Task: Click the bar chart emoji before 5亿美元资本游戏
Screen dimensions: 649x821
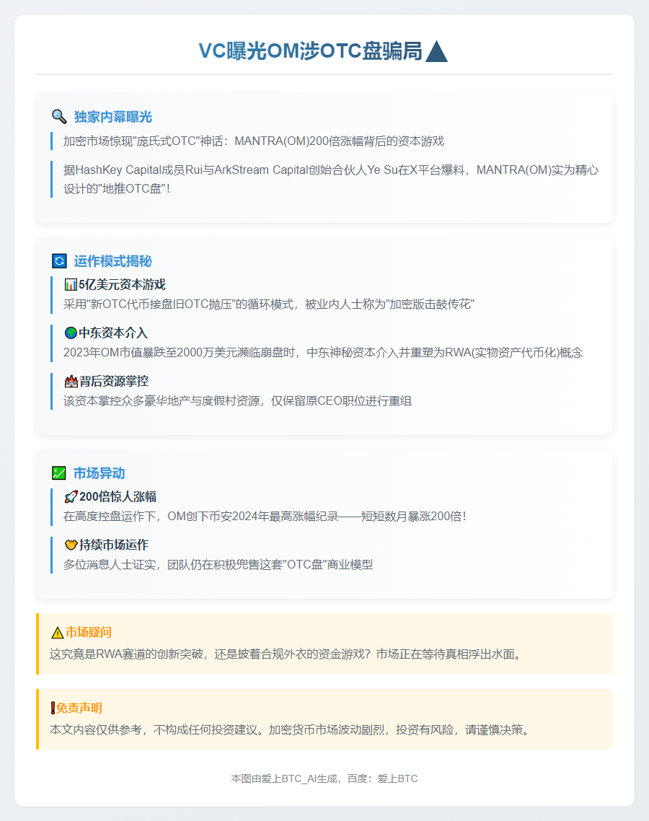Action: (x=71, y=284)
